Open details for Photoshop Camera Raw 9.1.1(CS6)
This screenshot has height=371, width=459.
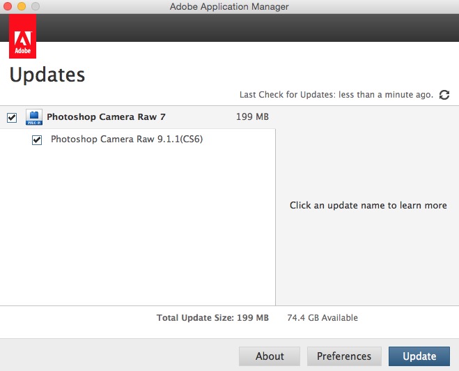point(127,139)
